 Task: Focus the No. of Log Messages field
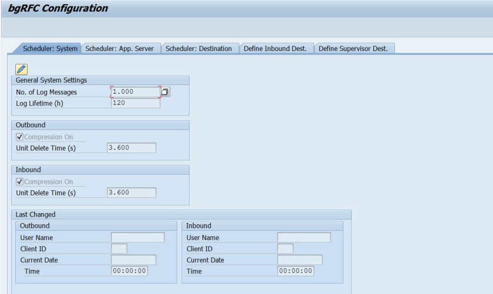tap(136, 92)
